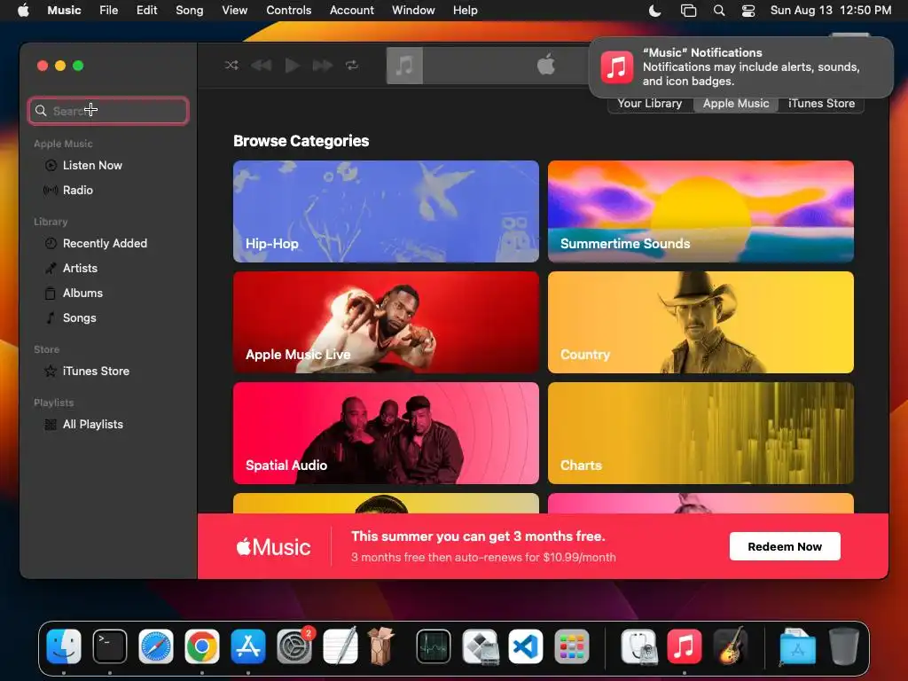Skip forward with the next track button
The width and height of the screenshot is (908, 681).
323,66
